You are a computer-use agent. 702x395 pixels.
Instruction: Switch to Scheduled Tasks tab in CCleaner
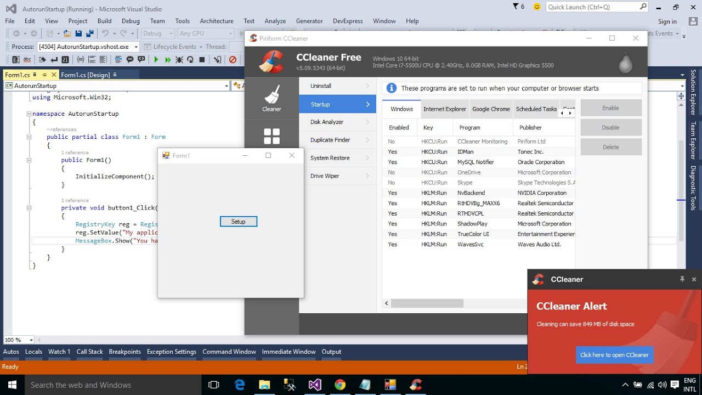click(536, 109)
